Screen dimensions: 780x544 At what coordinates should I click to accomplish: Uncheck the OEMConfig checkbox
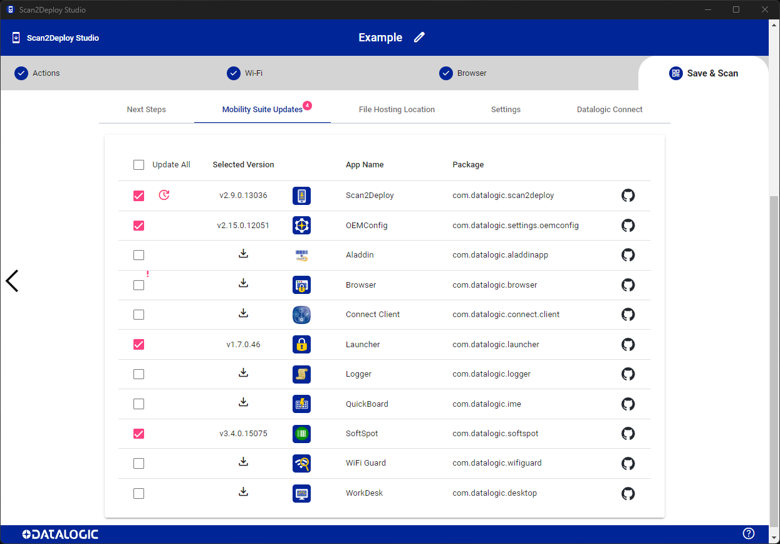138,226
